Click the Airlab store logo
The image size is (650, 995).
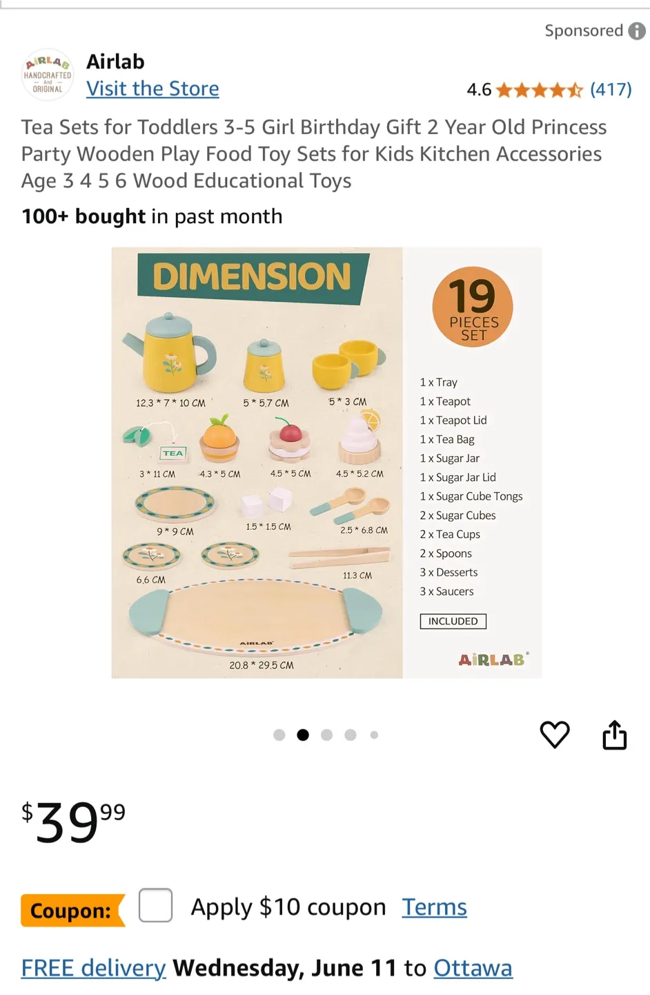pos(47,75)
